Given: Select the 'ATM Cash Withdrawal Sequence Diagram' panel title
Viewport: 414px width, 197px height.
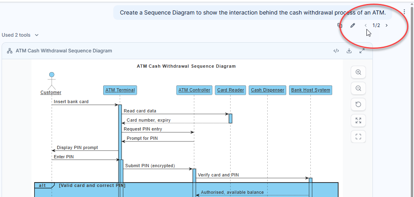Looking at the screenshot, I should [64, 51].
